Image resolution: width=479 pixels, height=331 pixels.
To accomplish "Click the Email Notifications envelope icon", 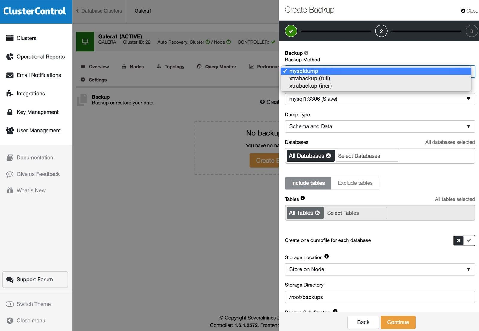I will coord(10,75).
